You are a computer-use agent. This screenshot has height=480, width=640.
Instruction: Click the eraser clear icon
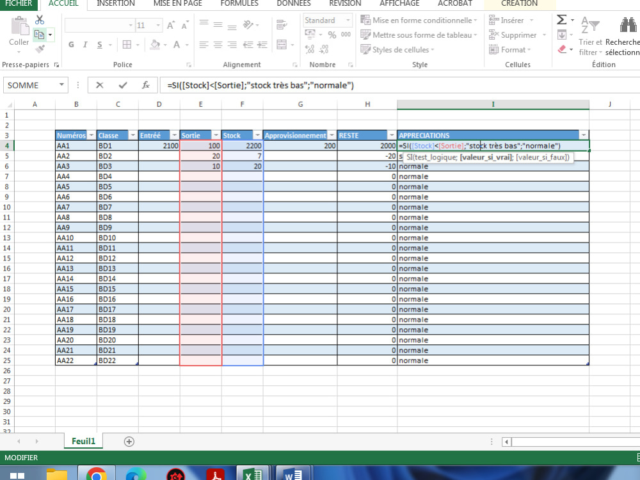562,49
